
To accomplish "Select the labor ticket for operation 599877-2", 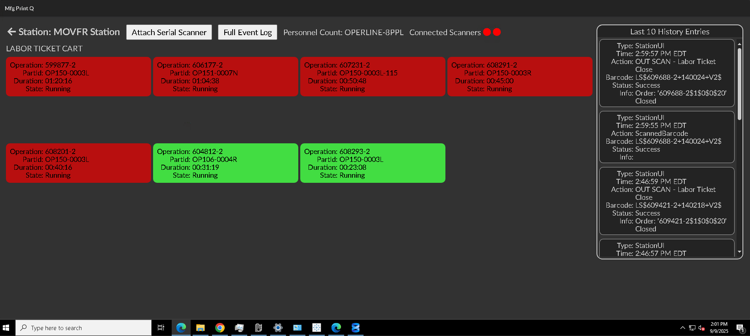I will (x=78, y=77).
